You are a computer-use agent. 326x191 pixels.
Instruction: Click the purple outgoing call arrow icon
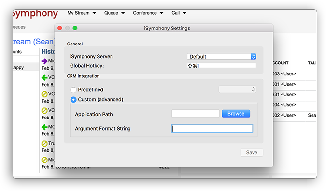tap(44, 61)
